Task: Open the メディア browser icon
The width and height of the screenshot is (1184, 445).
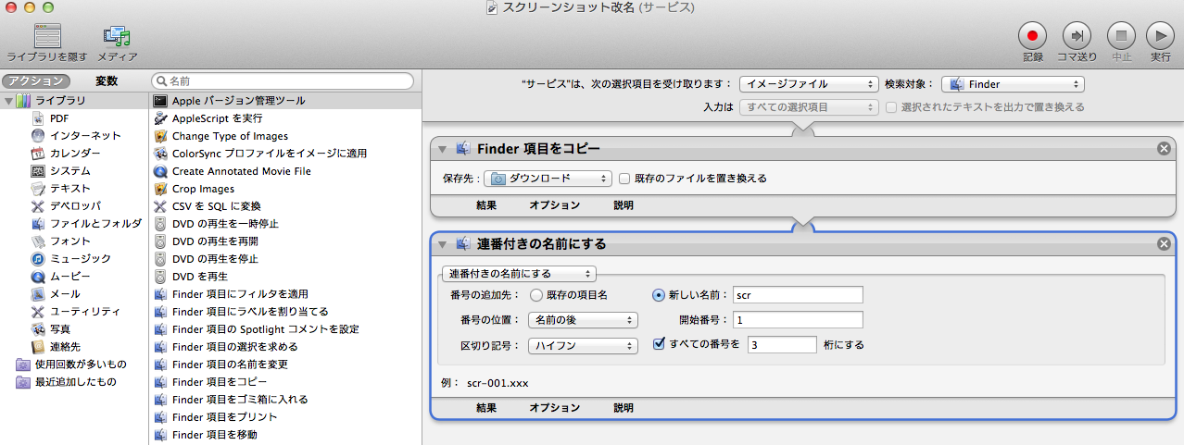Action: [117, 37]
